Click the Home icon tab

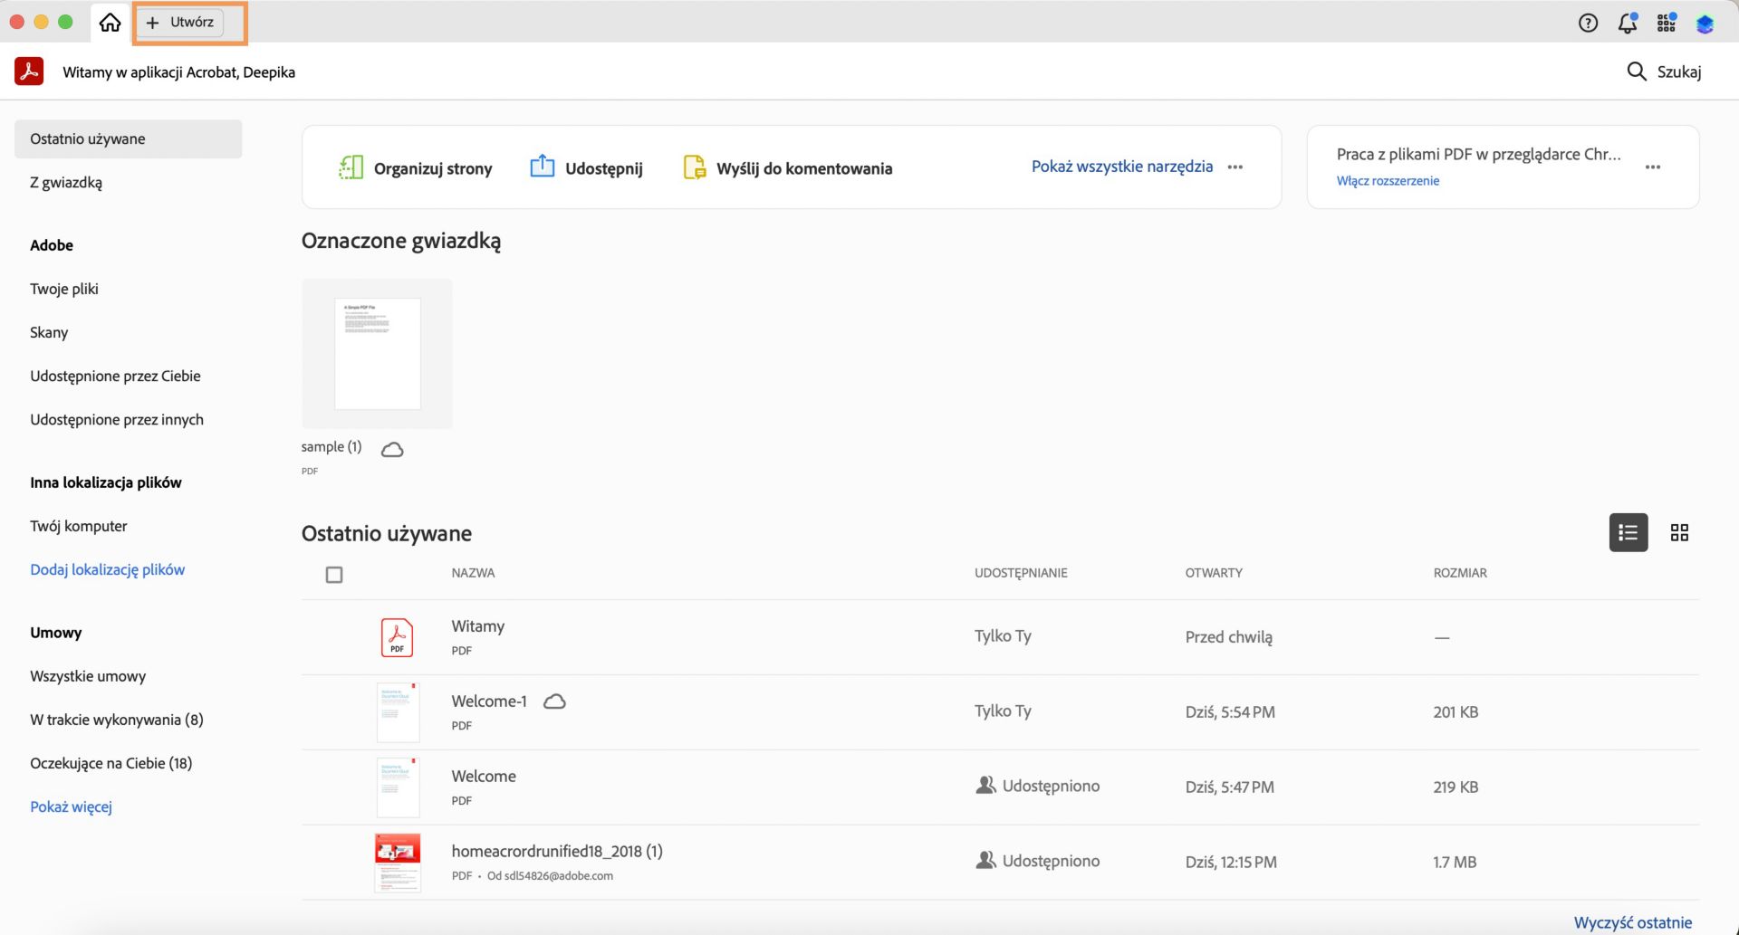tap(110, 23)
